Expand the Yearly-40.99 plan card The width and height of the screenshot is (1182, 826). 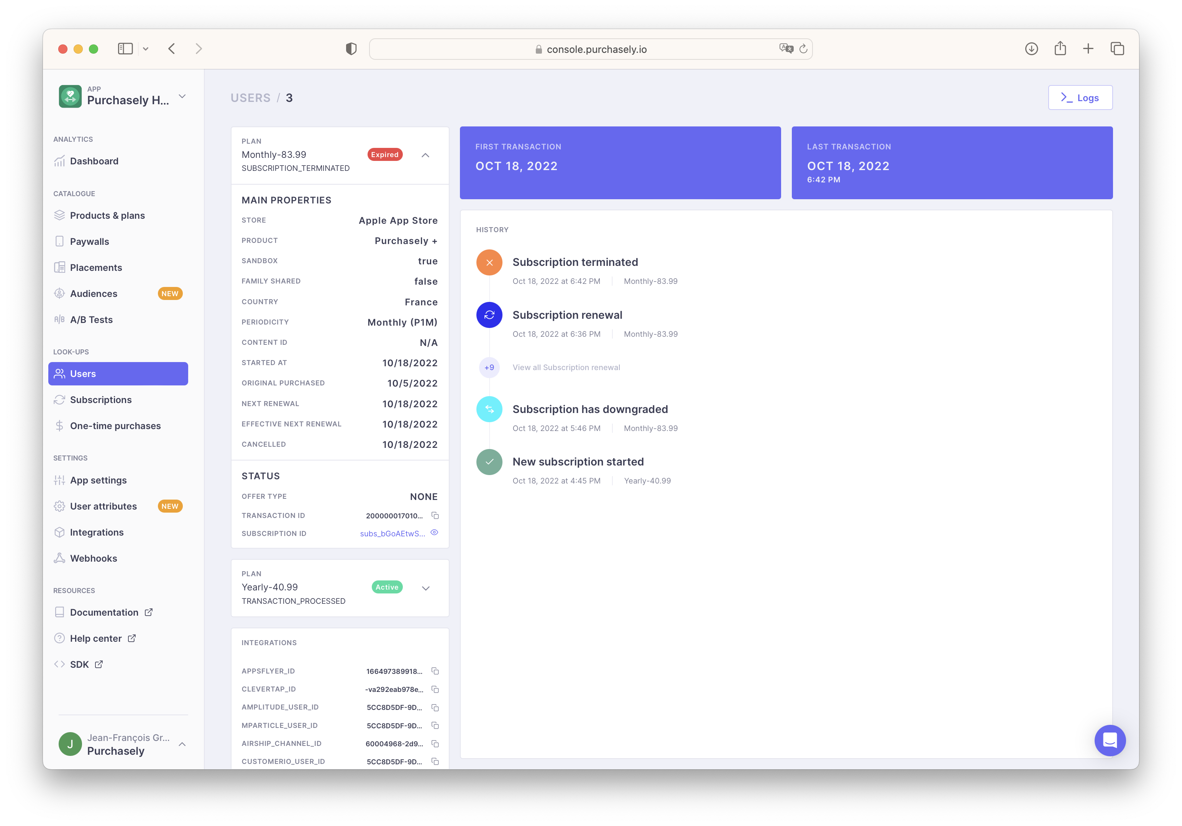[x=425, y=588]
